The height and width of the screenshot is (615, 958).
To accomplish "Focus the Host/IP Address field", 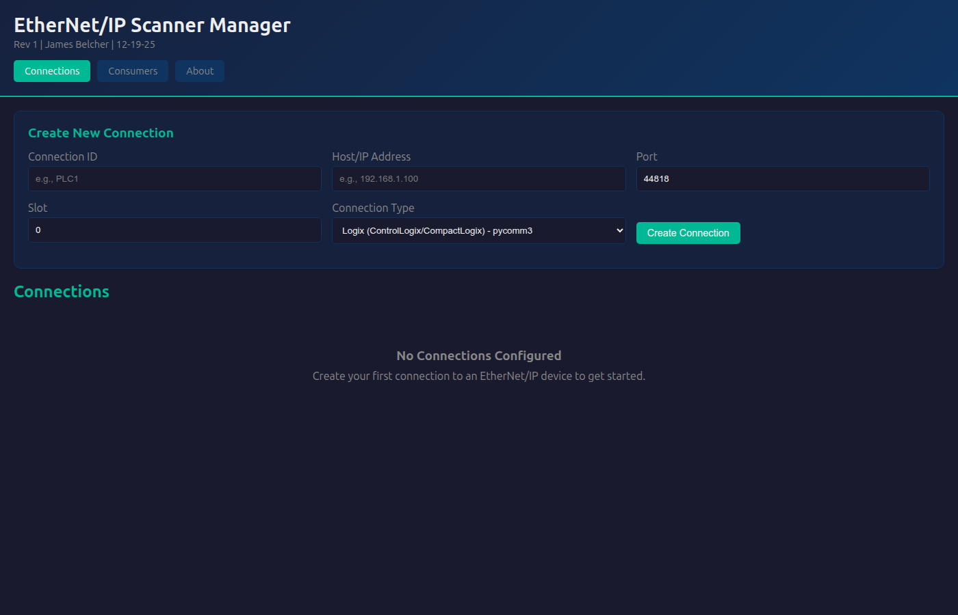I will coord(479,179).
